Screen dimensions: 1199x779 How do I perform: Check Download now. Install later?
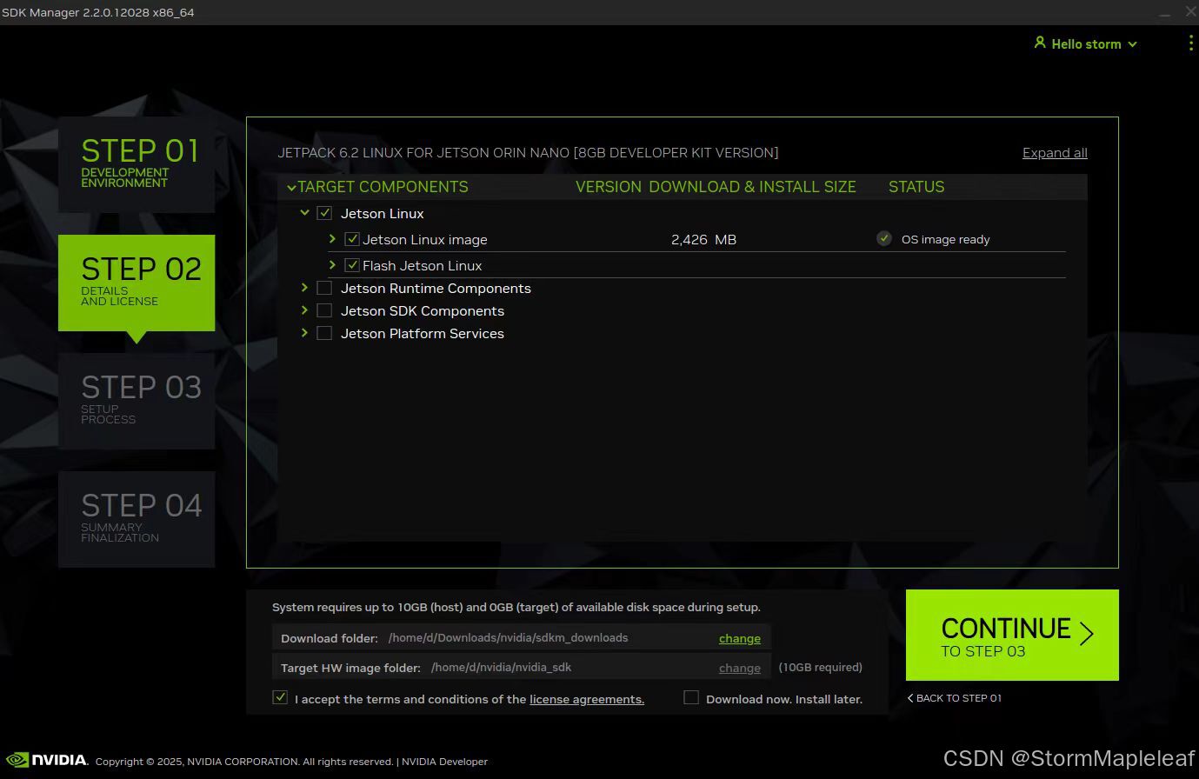point(691,696)
